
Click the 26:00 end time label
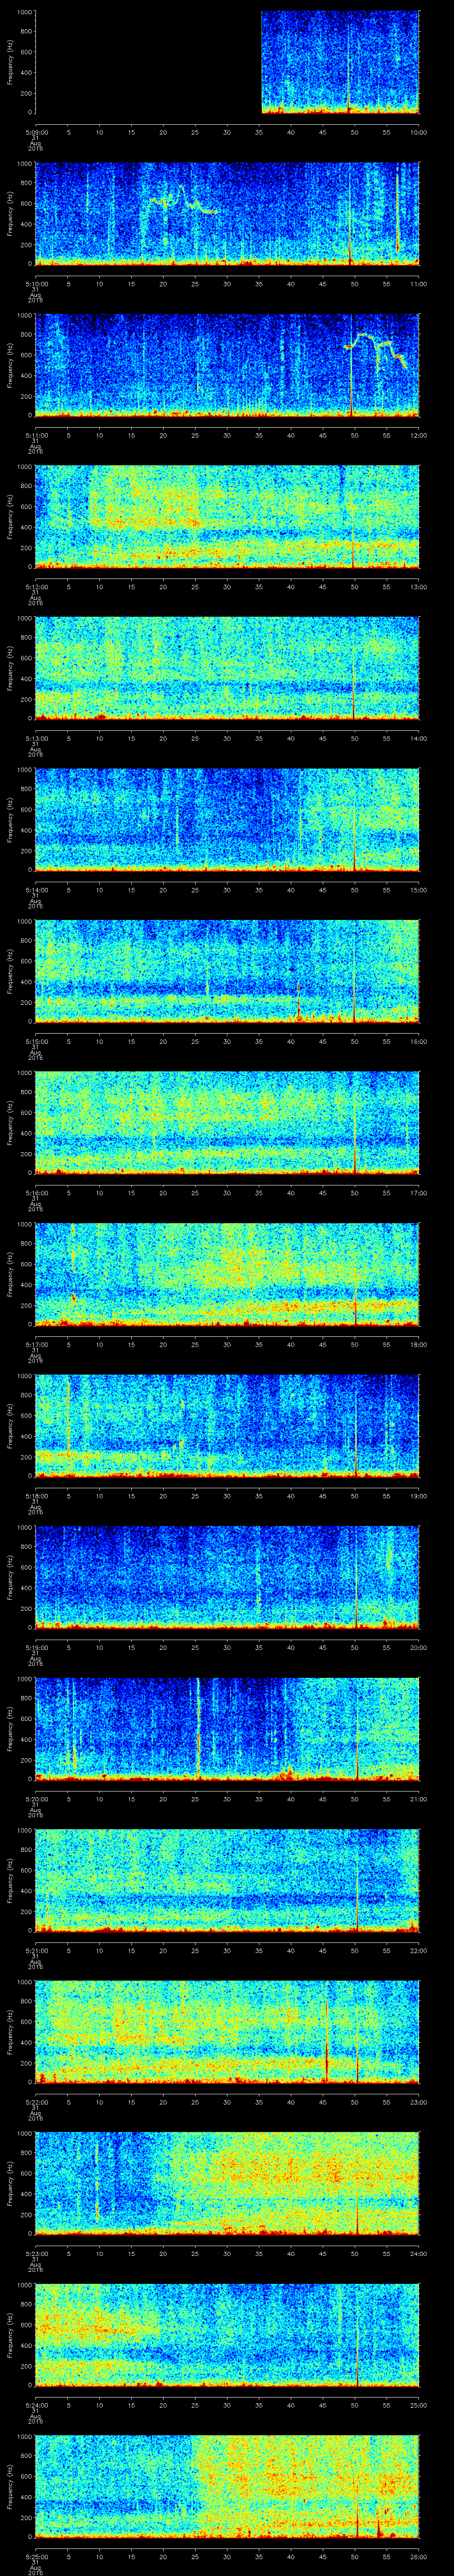click(418, 2556)
